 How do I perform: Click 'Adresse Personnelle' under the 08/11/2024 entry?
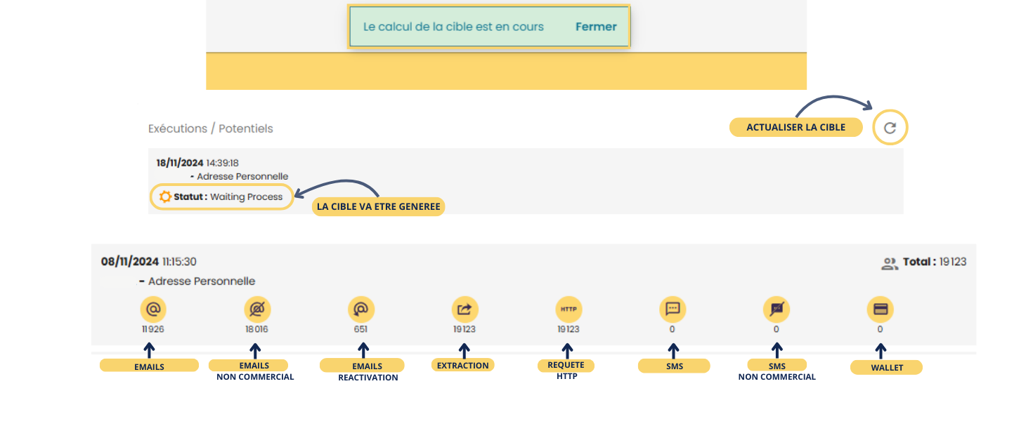pos(202,281)
